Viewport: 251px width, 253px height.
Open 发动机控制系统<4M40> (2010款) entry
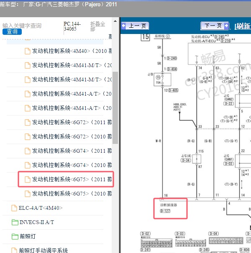tap(72, 51)
